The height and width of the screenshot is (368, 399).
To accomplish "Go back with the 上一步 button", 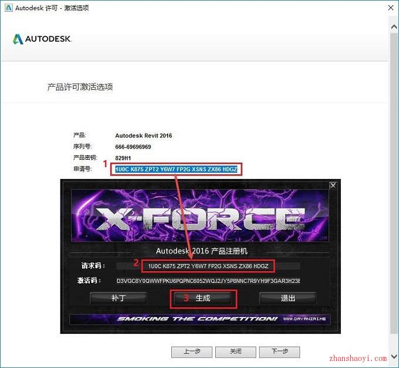I will tap(192, 352).
